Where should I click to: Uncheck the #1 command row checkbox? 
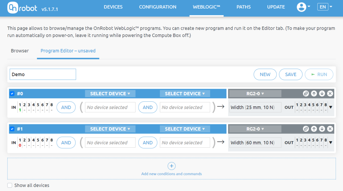coord(12,129)
